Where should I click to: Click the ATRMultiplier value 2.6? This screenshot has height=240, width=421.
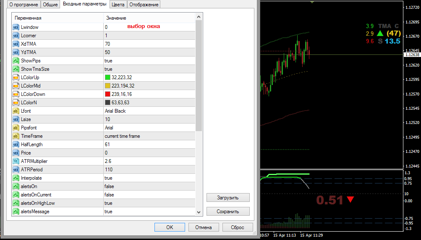pyautogui.click(x=108, y=161)
